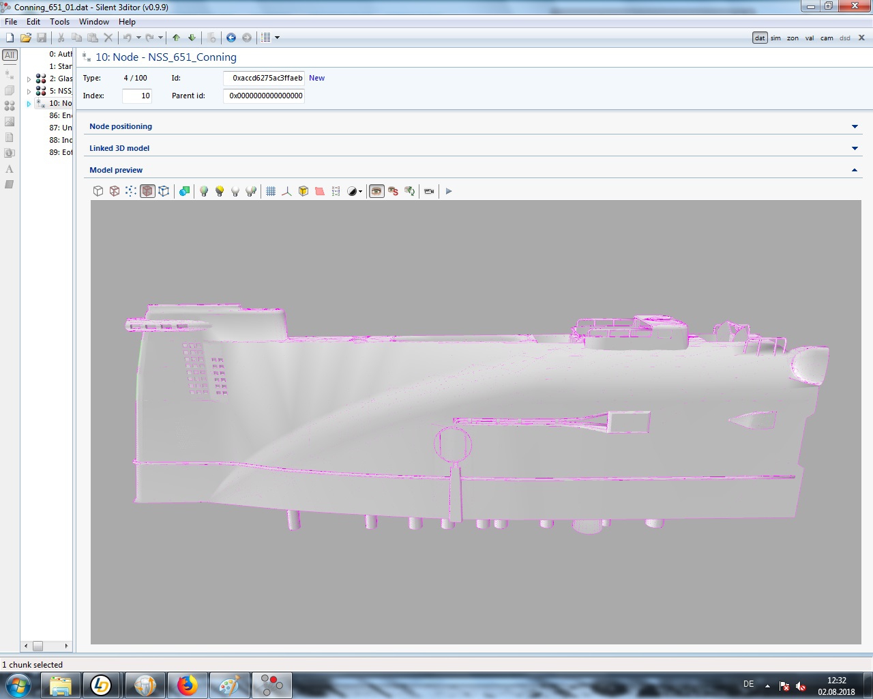Screen dimensions: 873x699
Task: Click the Index input field
Action: (x=136, y=96)
